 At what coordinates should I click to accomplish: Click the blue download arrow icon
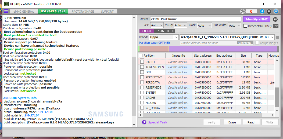tap(262, 12)
